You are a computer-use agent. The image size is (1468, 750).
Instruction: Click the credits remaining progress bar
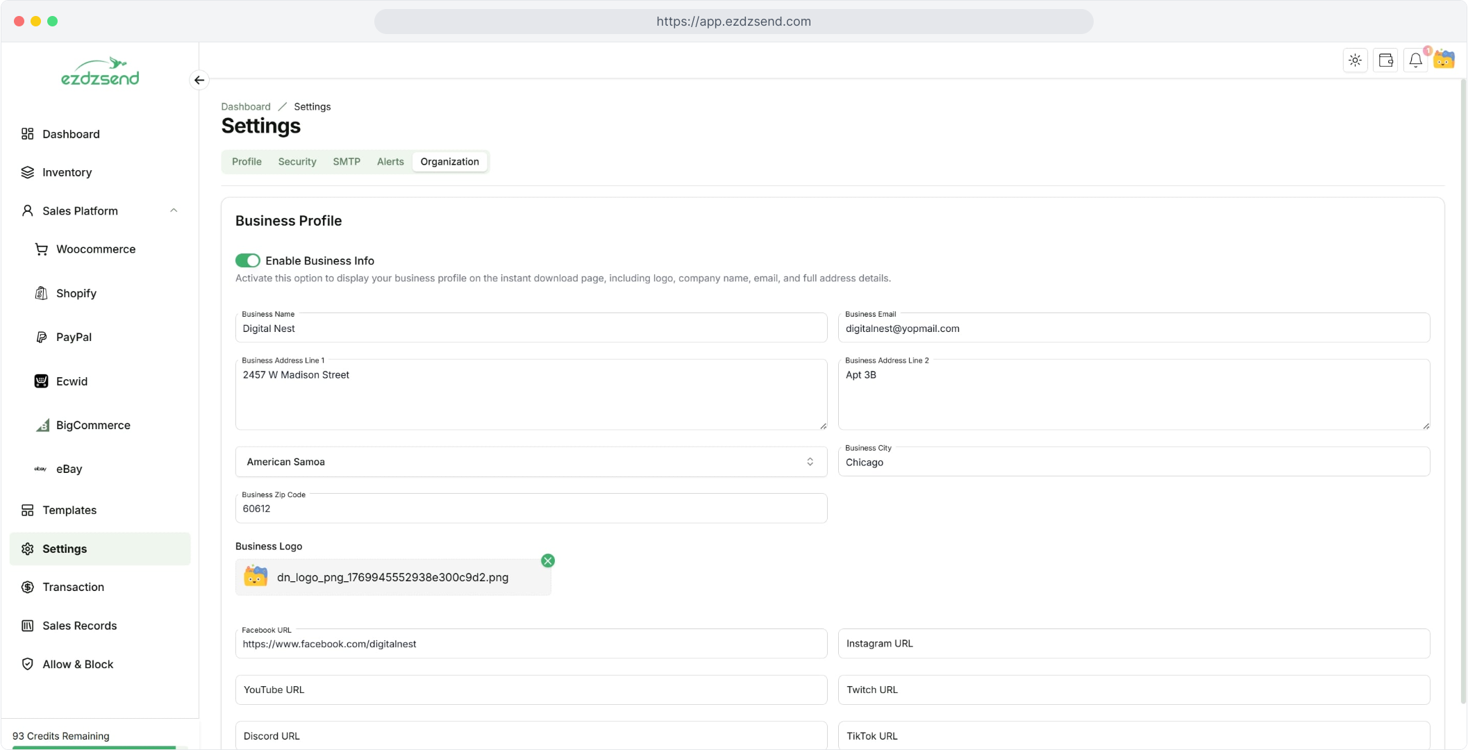pyautogui.click(x=99, y=747)
